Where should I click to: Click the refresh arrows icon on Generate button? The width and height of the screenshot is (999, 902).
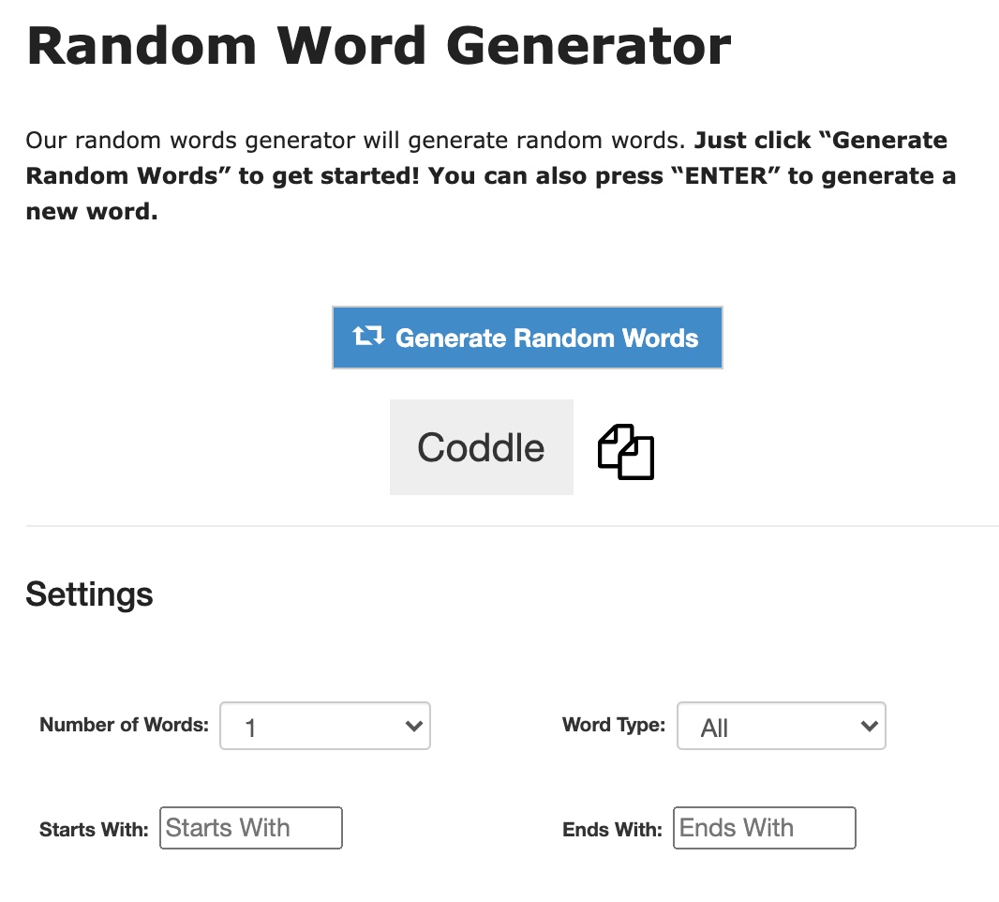coord(368,338)
